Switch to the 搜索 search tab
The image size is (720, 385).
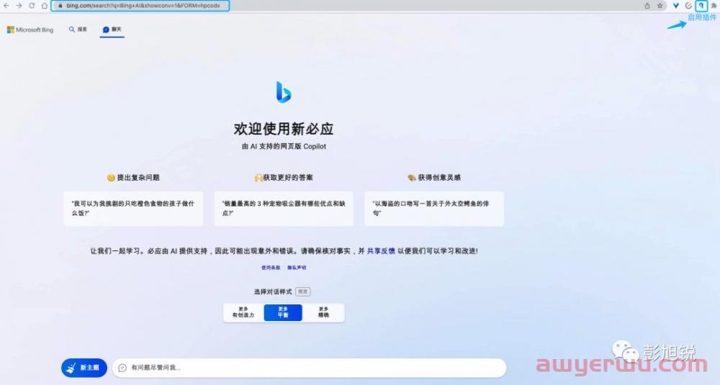coord(78,30)
